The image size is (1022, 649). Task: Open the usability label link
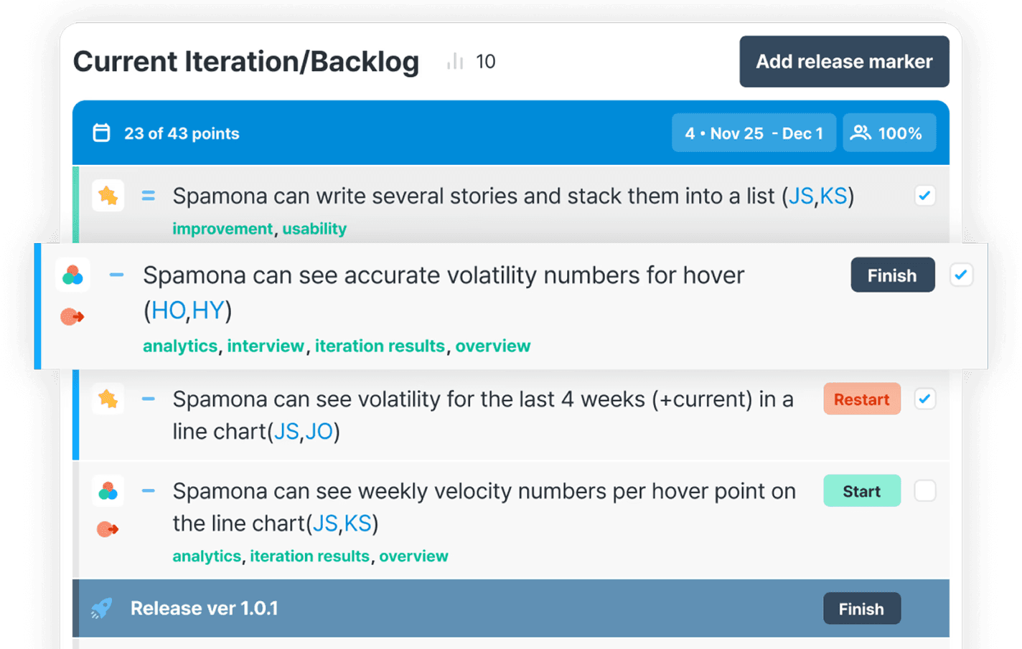tap(314, 229)
